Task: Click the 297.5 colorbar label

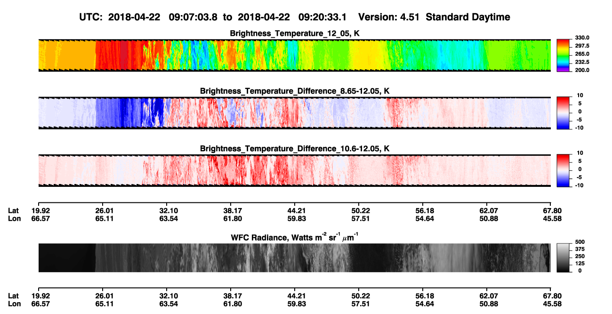Action: click(582, 46)
